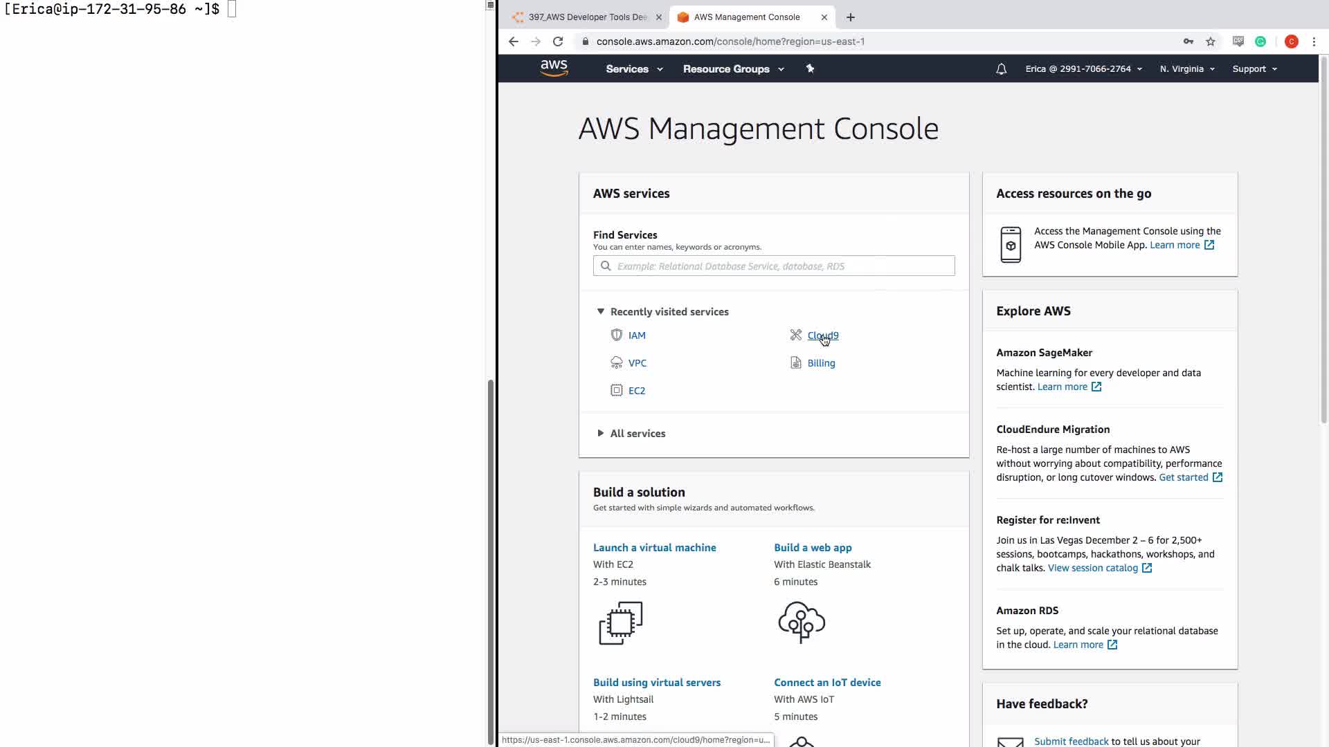Viewport: 1329px width, 747px height.
Task: Open the Cloud9 service link
Action: point(822,335)
